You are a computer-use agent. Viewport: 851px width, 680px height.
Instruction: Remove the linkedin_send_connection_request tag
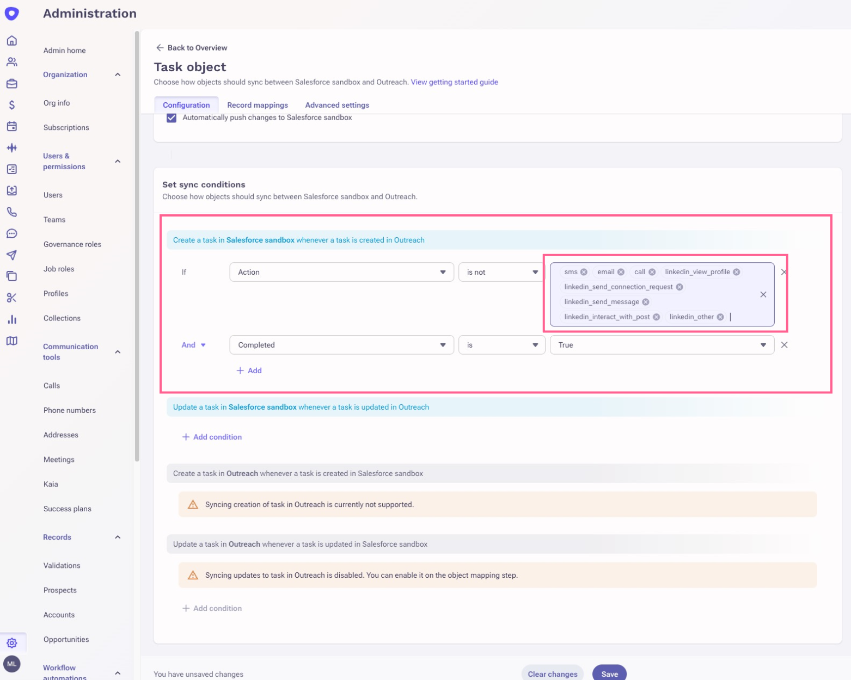pyautogui.click(x=679, y=287)
